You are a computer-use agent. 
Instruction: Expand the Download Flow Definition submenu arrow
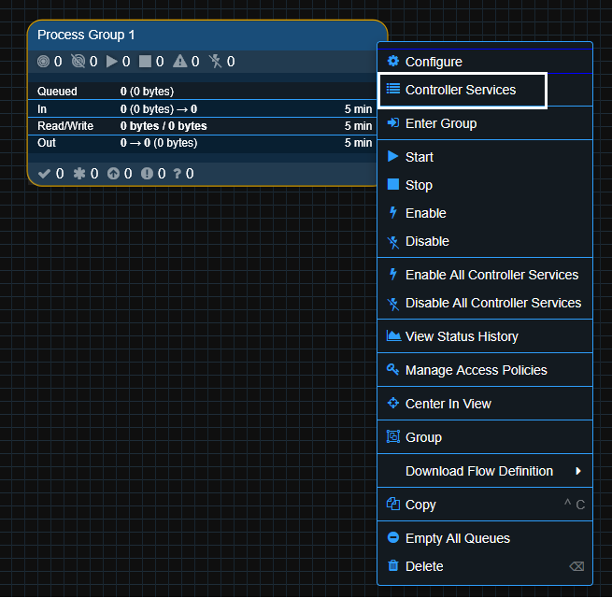point(578,471)
